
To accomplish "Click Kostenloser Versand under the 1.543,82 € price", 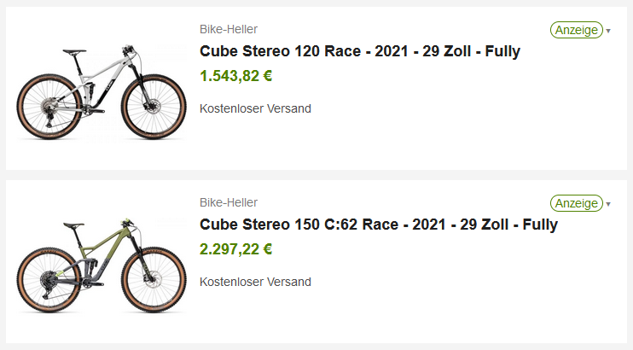I will (x=255, y=108).
